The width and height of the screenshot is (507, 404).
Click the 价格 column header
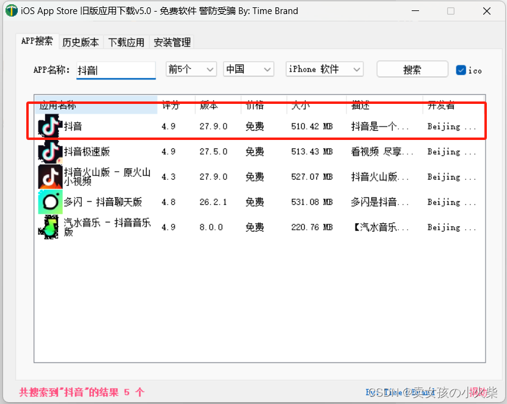pyautogui.click(x=264, y=105)
